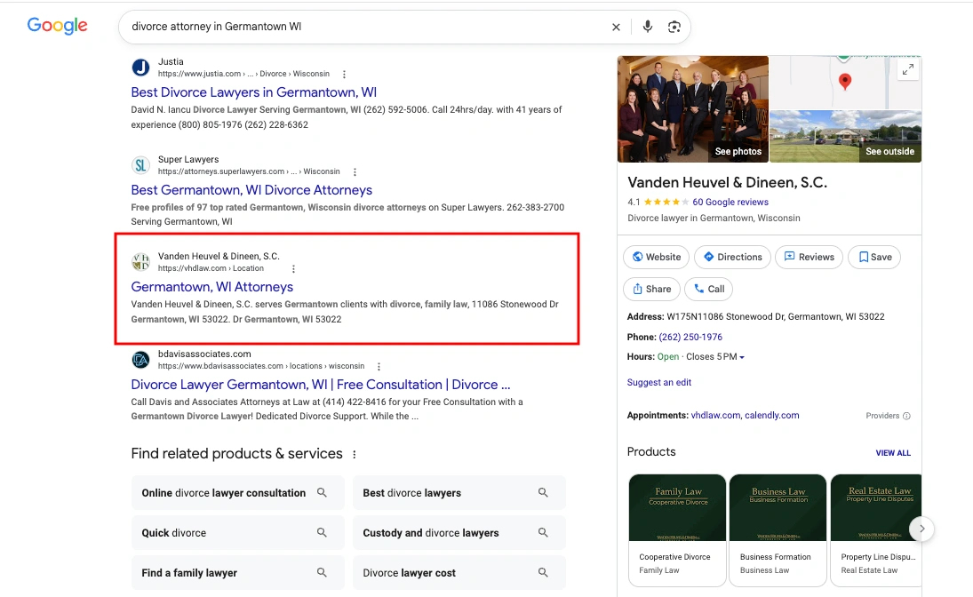
Task: Open 60 Google reviews link
Action: pyautogui.click(x=730, y=203)
